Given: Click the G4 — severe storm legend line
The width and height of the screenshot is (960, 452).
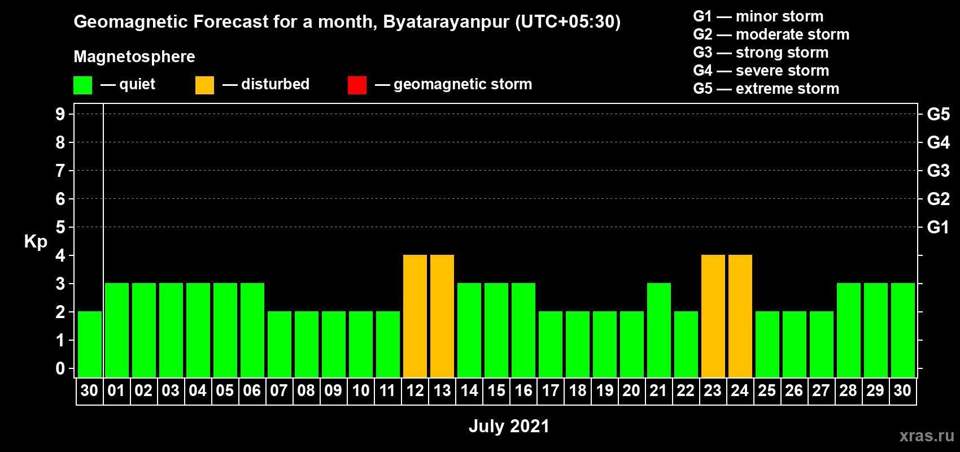Looking at the screenshot, I should [x=761, y=71].
